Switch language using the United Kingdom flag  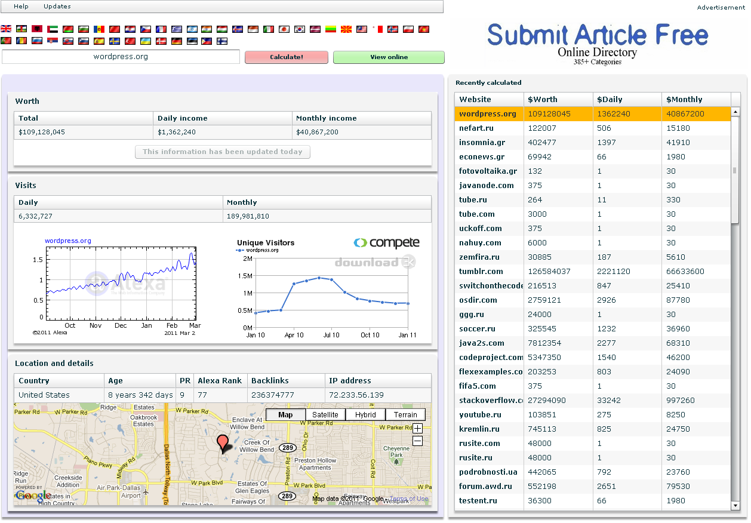tap(6, 29)
